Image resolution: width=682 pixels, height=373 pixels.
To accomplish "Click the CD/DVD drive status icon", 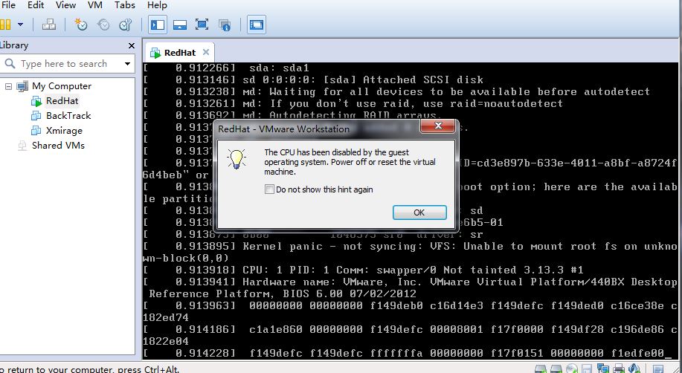I will click(x=571, y=369).
